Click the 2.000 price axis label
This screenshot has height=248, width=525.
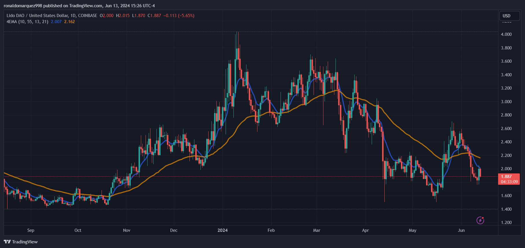pos(506,169)
